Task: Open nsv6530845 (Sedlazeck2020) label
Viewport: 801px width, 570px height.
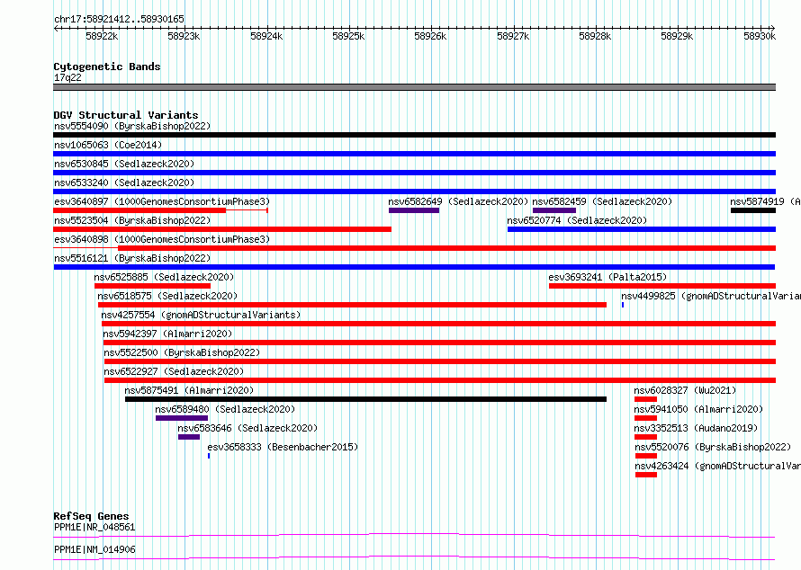Action: pyautogui.click(x=124, y=164)
